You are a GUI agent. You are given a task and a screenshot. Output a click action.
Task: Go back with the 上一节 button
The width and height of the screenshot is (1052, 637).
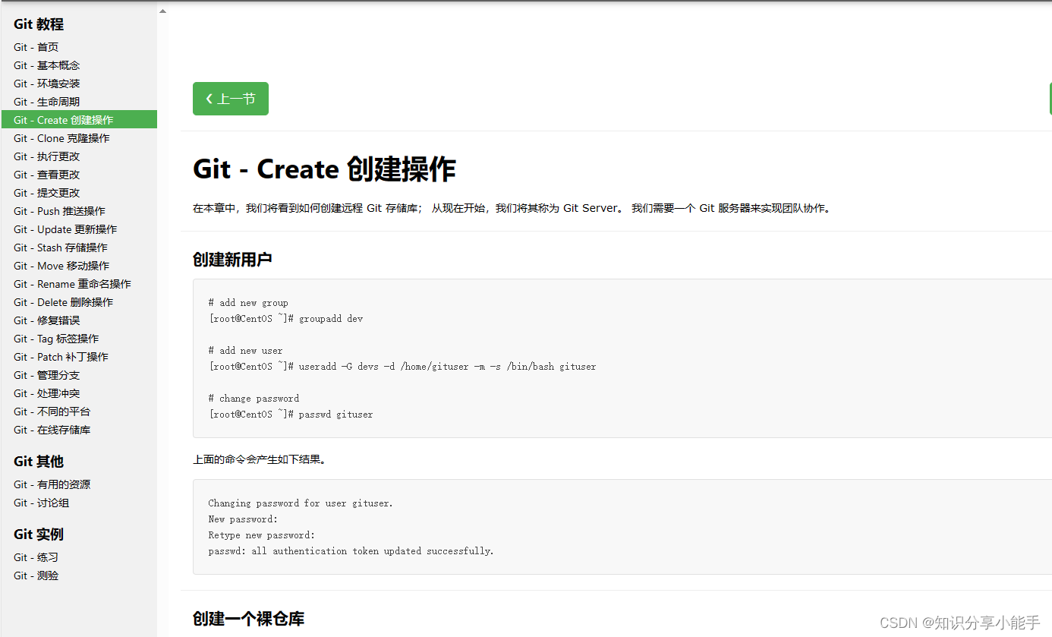pyautogui.click(x=231, y=99)
